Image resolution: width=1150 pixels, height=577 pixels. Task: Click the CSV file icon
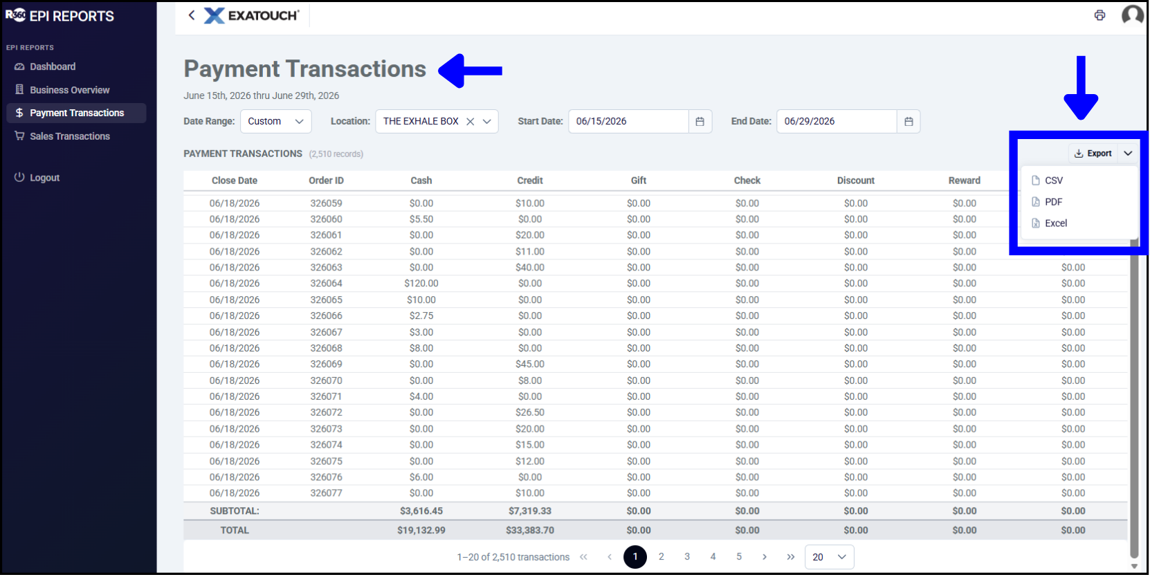[x=1036, y=180]
